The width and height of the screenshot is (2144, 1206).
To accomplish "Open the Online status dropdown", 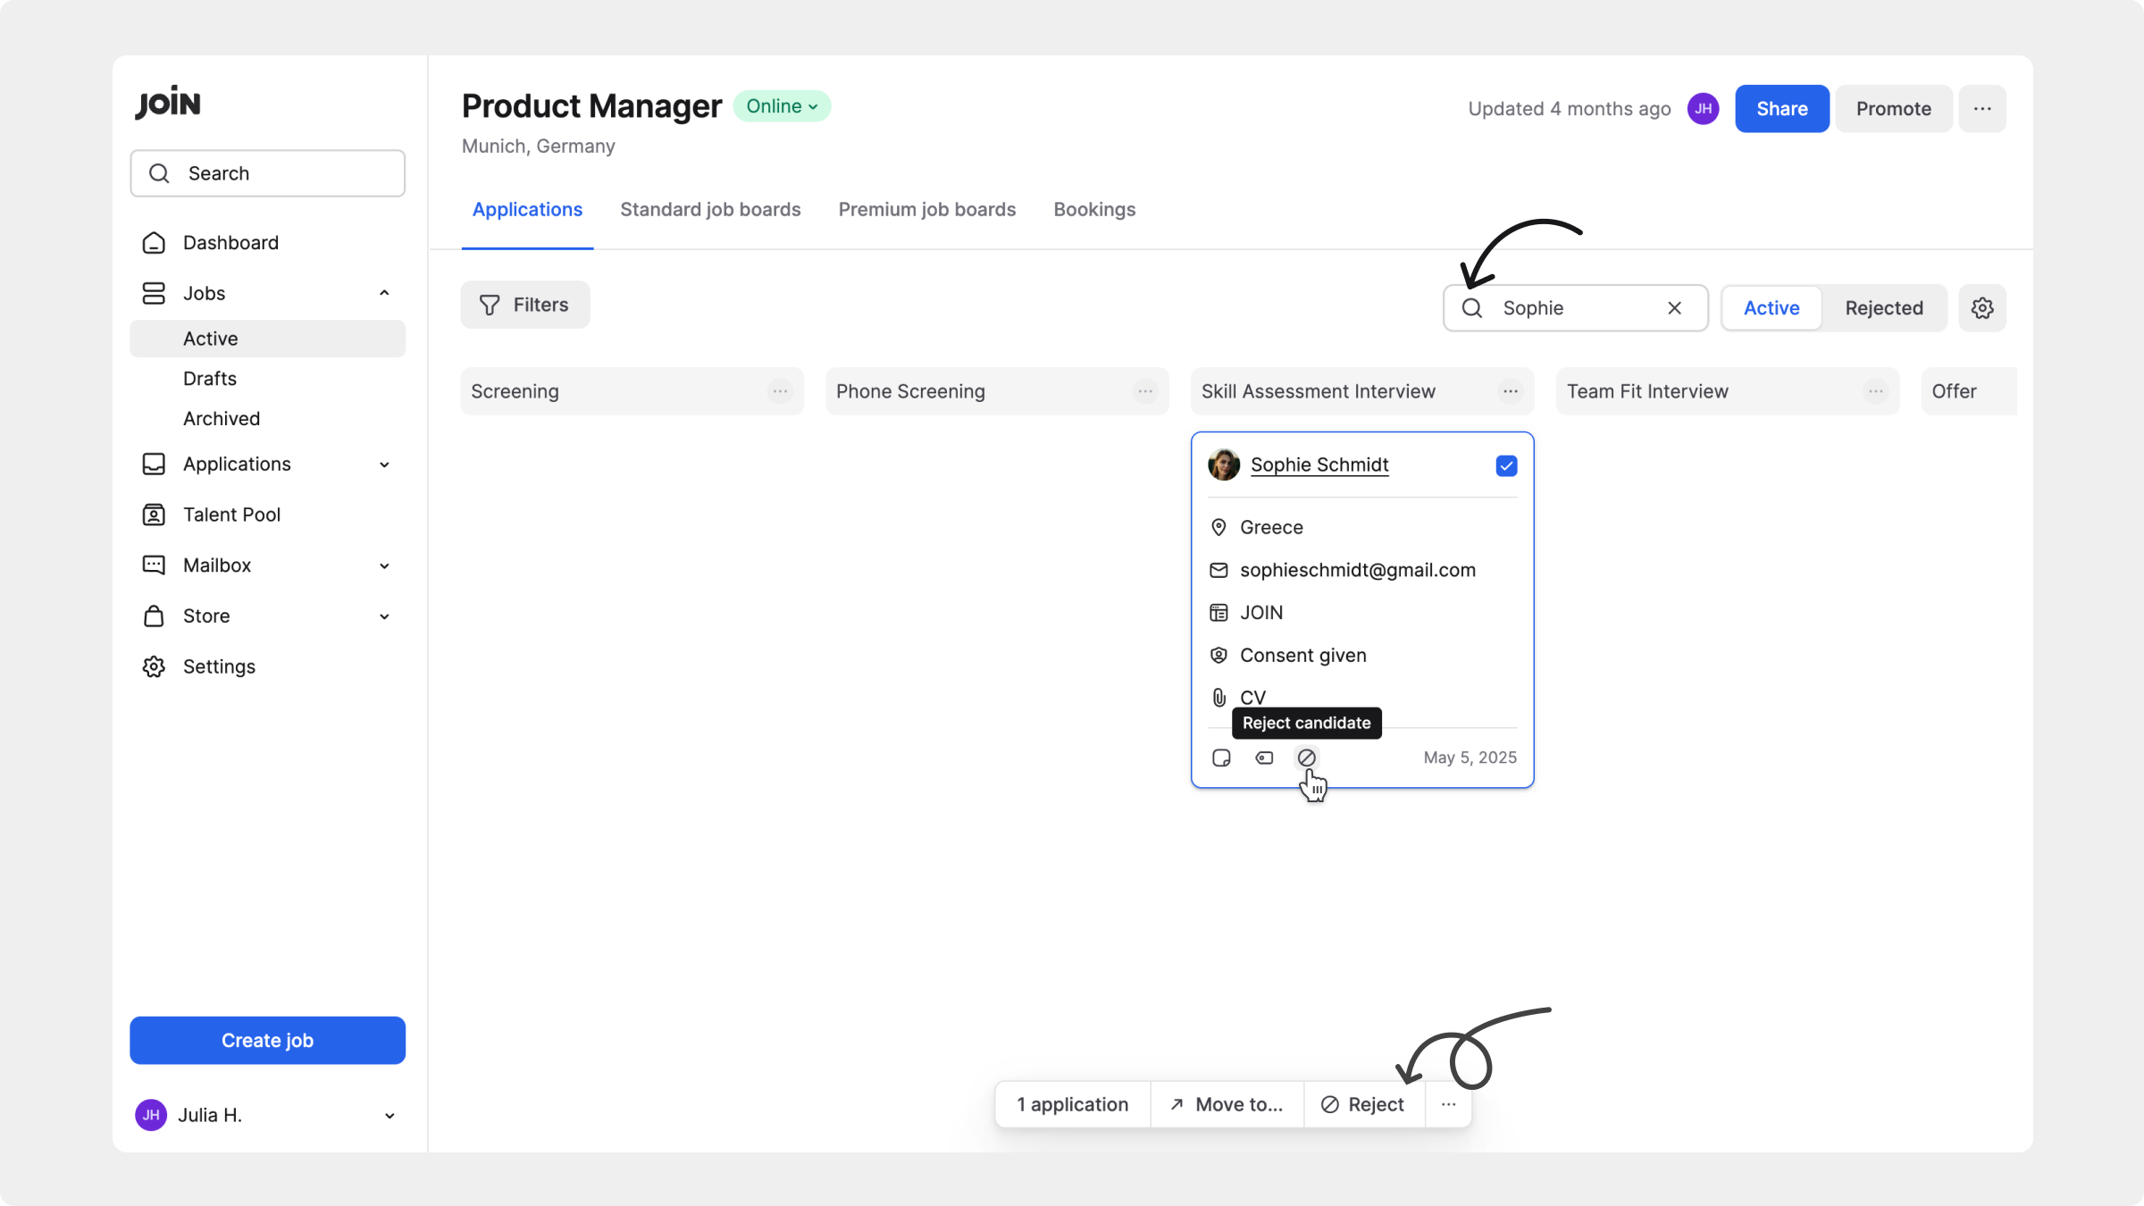I will 782,106.
